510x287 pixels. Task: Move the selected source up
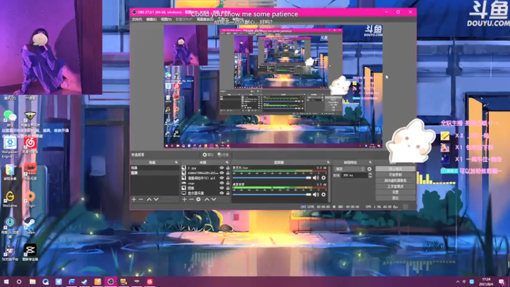[x=207, y=199]
